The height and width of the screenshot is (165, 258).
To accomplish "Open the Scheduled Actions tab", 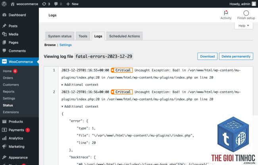I will 124,36.
